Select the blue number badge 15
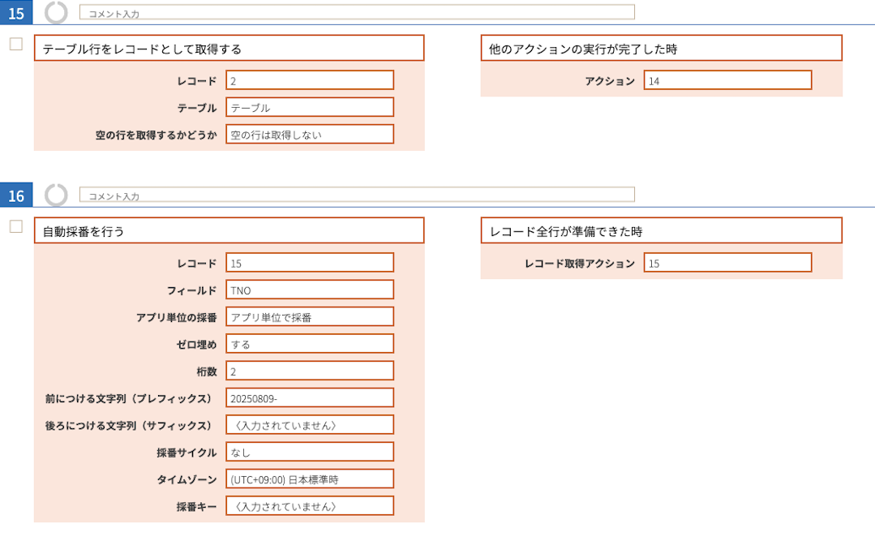This screenshot has width=875, height=541. click(16, 12)
